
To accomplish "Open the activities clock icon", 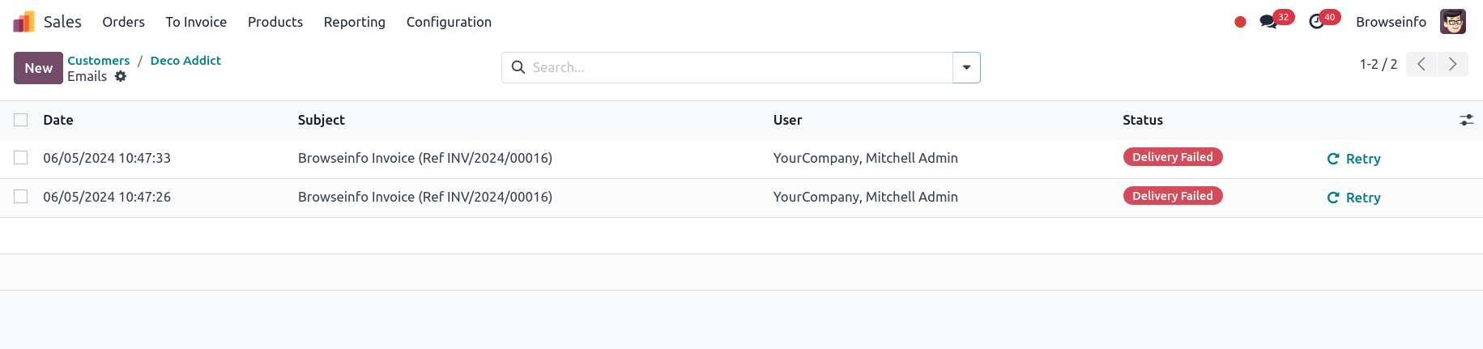I will (1317, 22).
